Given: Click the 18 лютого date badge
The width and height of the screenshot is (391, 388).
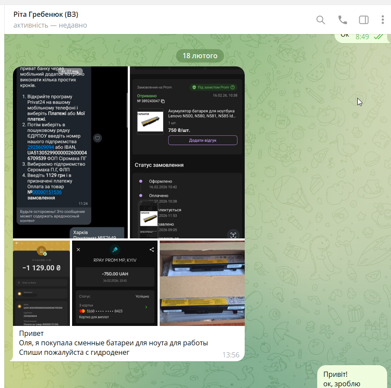Looking at the screenshot, I should pyautogui.click(x=200, y=56).
